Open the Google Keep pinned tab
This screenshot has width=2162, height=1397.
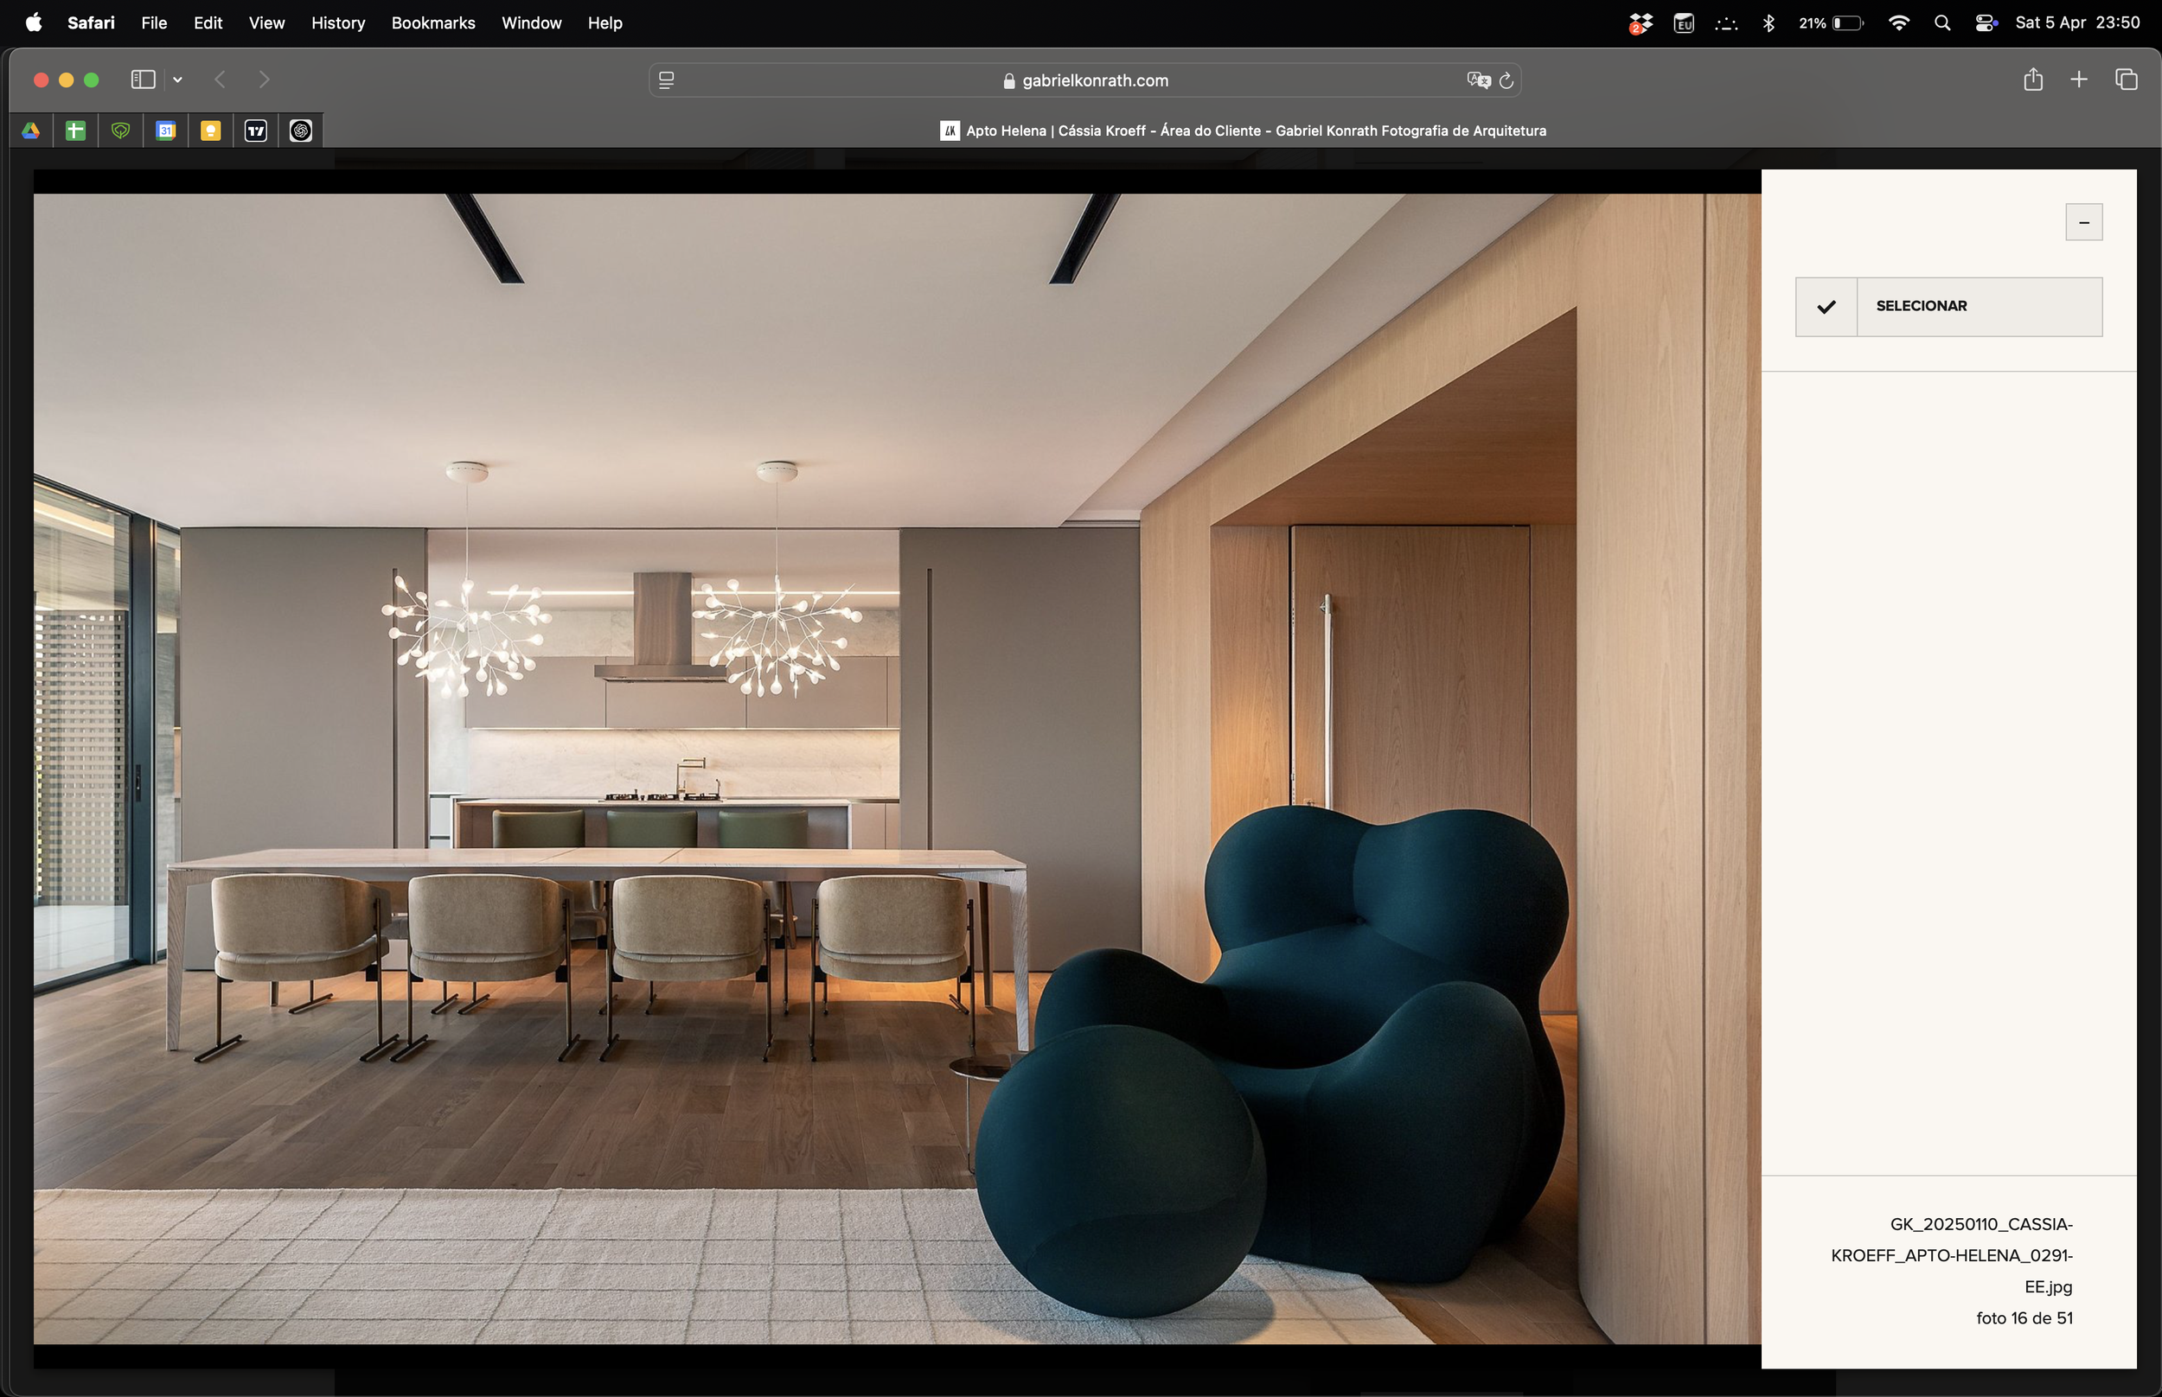click(210, 131)
